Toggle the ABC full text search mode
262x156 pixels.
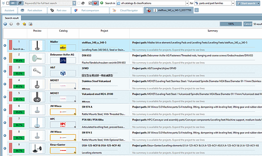[13, 3]
